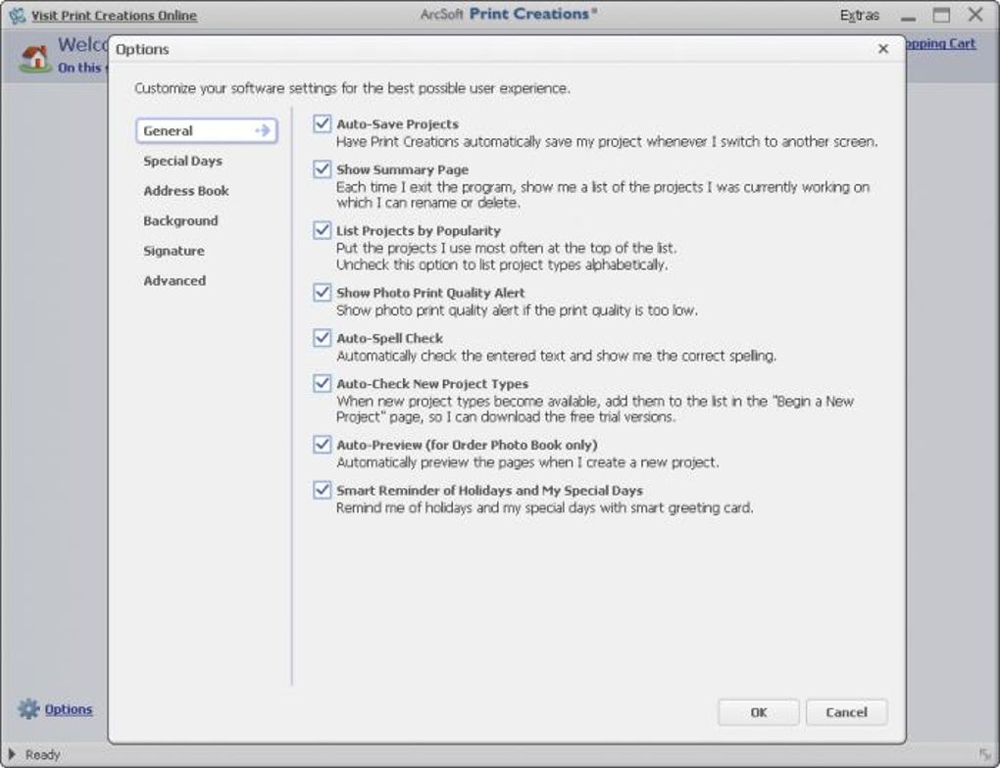Click the resize grip in status bar corner

click(985, 754)
